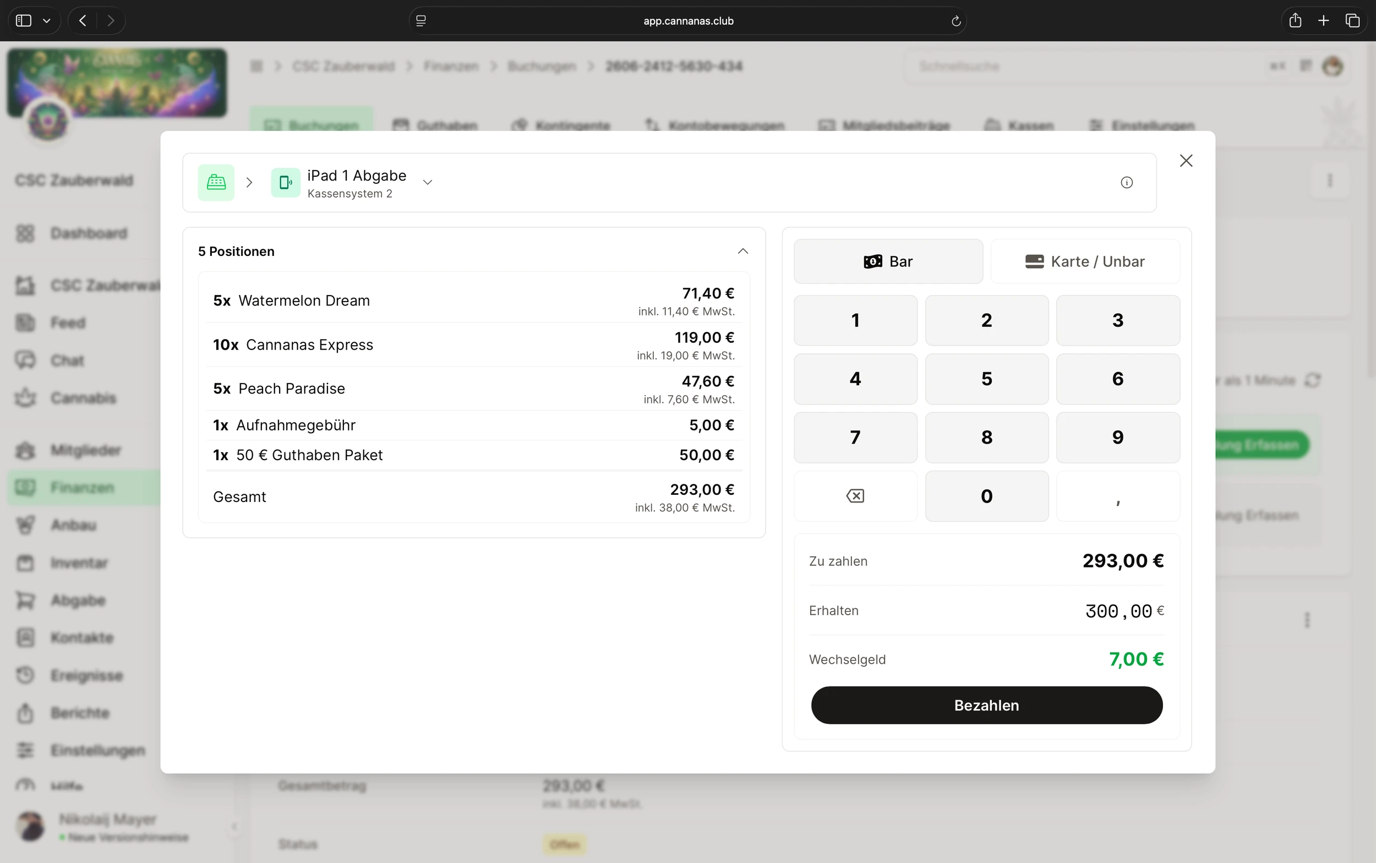Image resolution: width=1376 pixels, height=863 pixels.
Task: Click the user avatar in top bar
Action: [1333, 66]
